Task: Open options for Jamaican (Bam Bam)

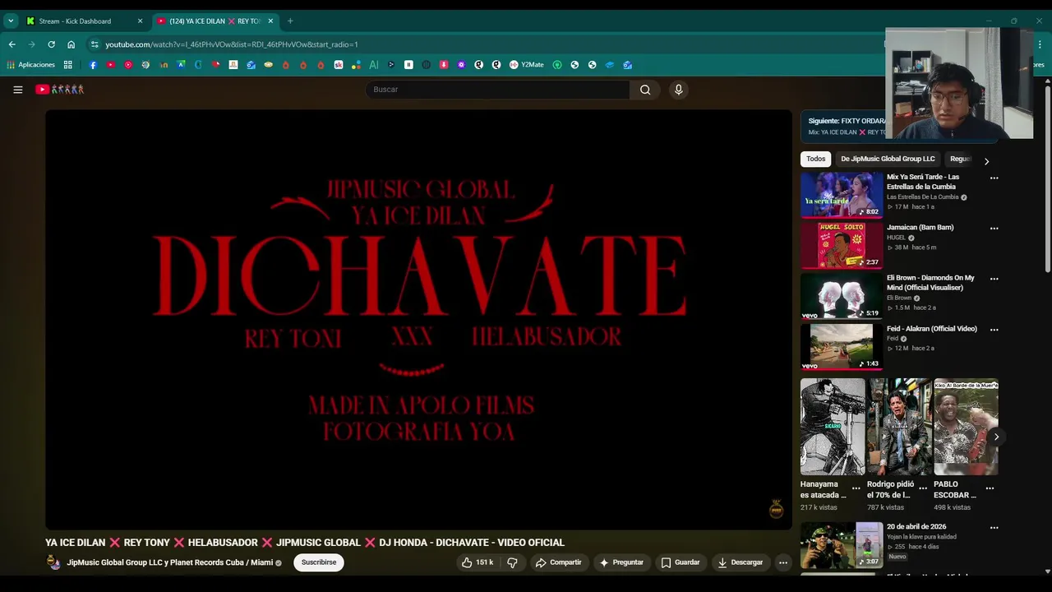Action: point(994,229)
